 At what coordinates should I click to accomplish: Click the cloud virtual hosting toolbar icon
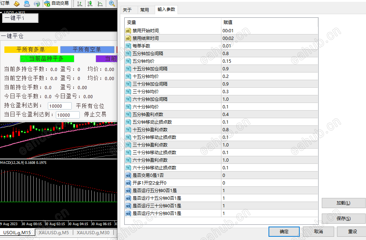tap(27, 4)
